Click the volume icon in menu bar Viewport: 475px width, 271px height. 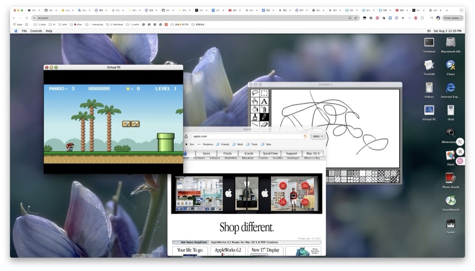[x=429, y=31]
